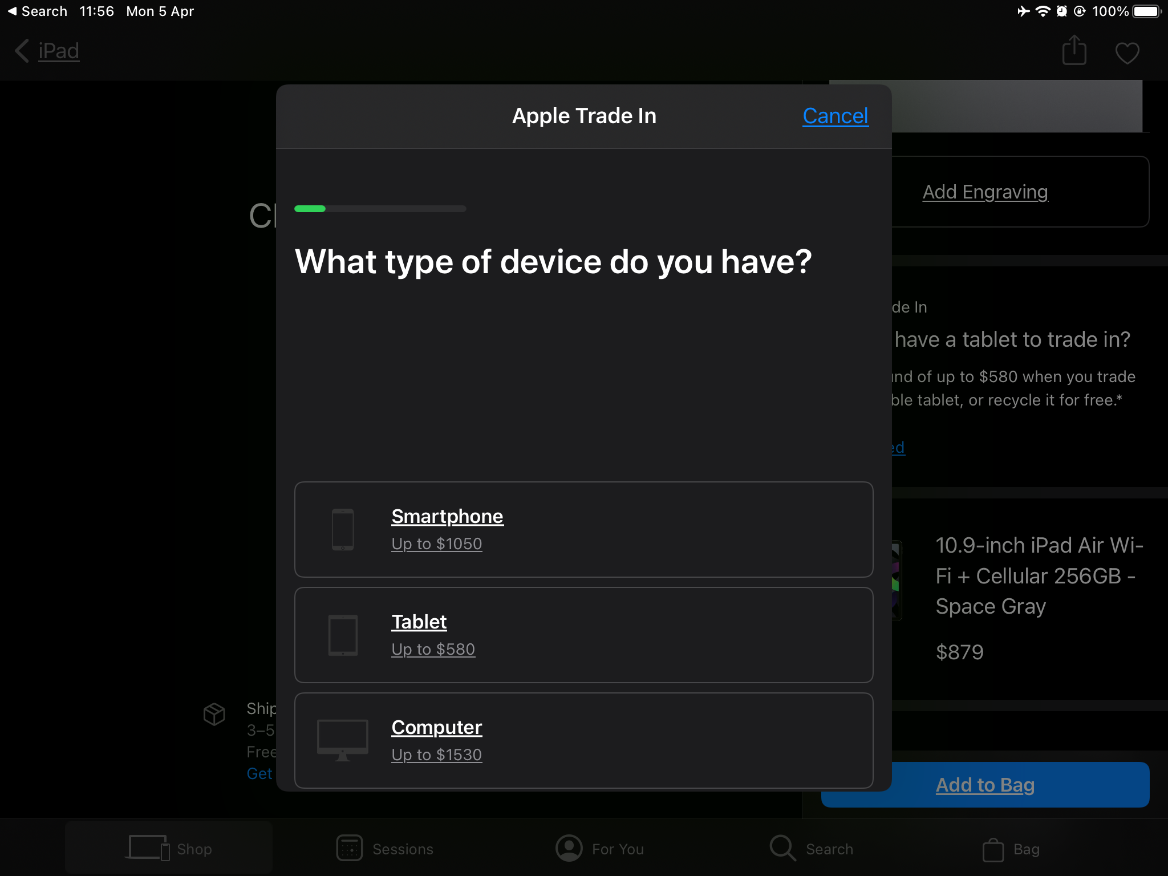Tap the heart favorite icon
The width and height of the screenshot is (1168, 876).
[1127, 53]
